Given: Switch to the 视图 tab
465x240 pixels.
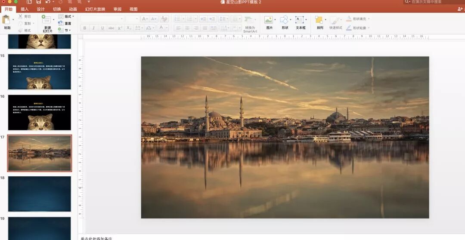Looking at the screenshot, I should coord(133,9).
